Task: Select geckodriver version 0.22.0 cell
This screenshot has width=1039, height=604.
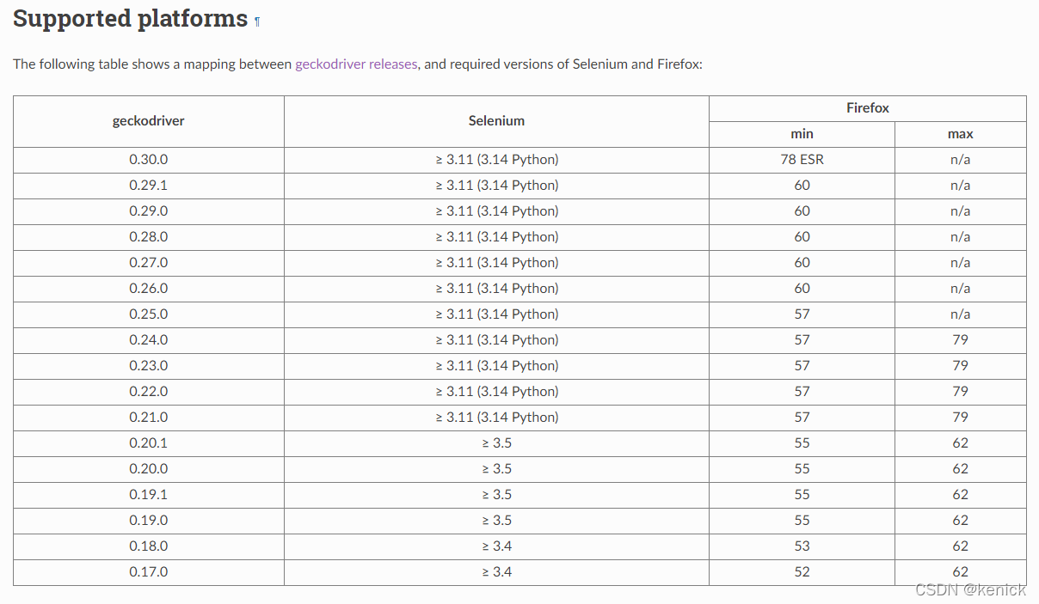Action: coord(149,392)
